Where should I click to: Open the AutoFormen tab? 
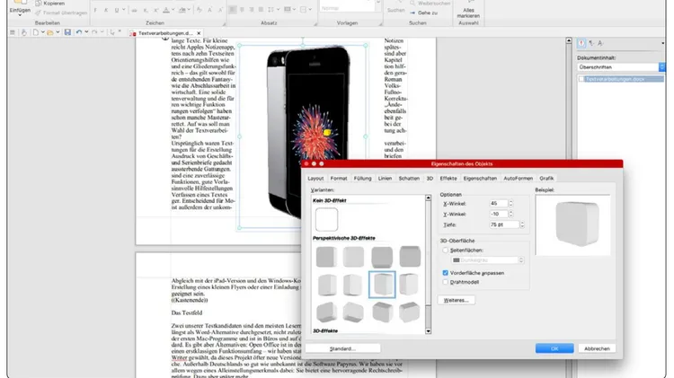[518, 179]
